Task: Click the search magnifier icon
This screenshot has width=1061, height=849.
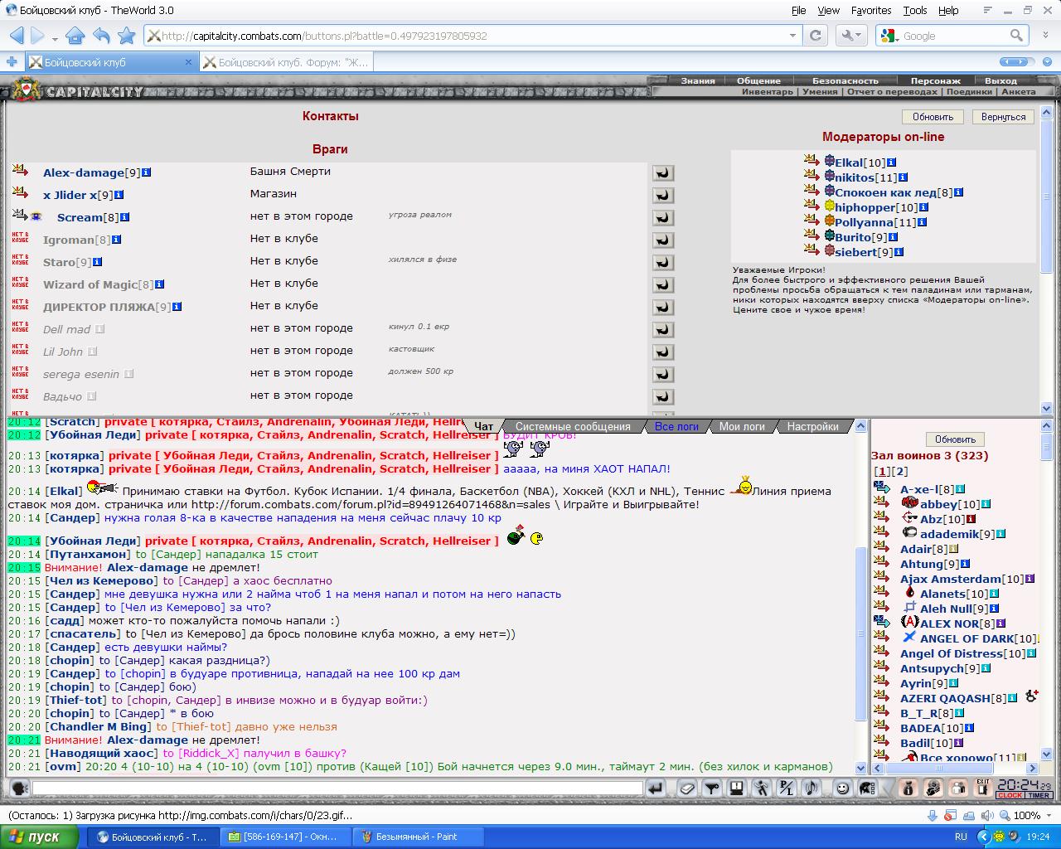Action: [x=1016, y=36]
